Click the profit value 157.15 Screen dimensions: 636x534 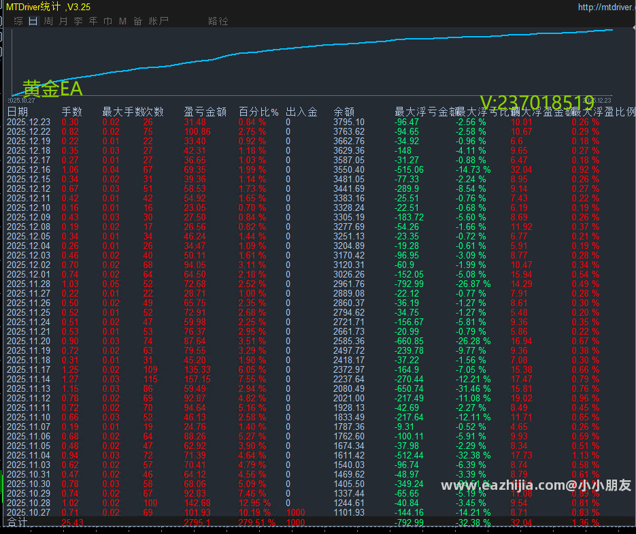pos(197,379)
